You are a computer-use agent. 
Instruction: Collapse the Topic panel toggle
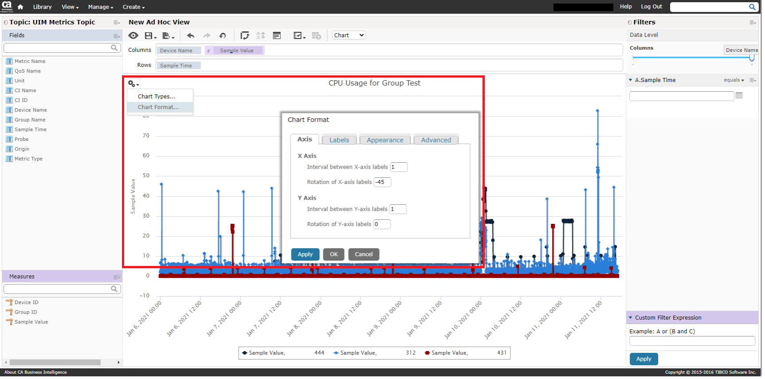click(x=6, y=22)
